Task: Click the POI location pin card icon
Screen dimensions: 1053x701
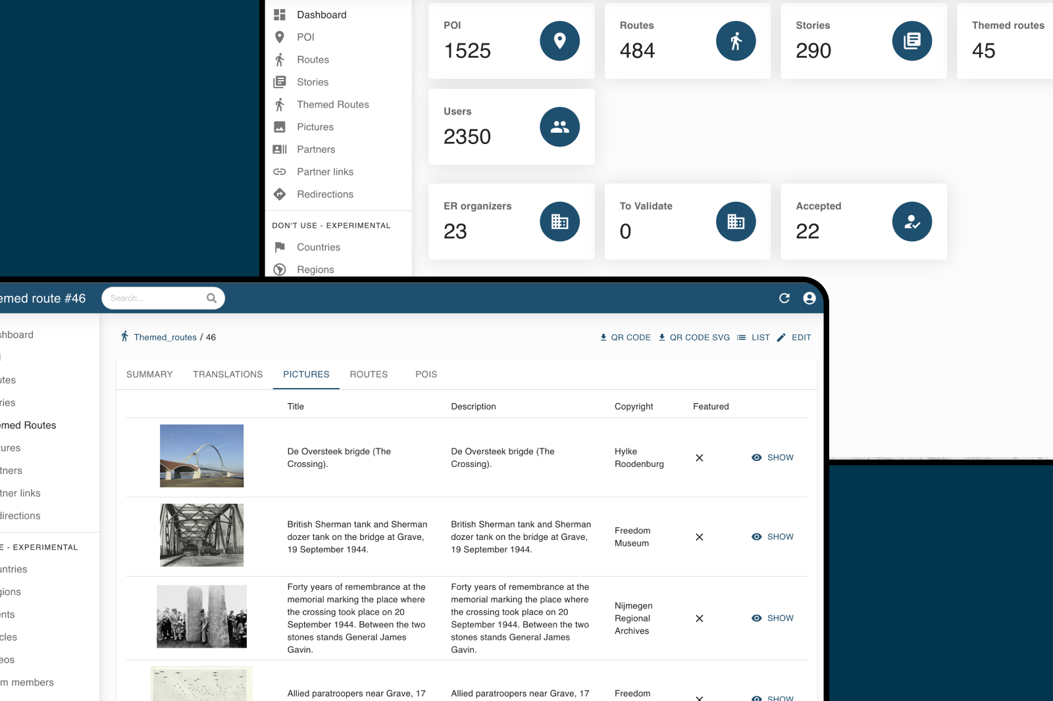Action: (559, 41)
